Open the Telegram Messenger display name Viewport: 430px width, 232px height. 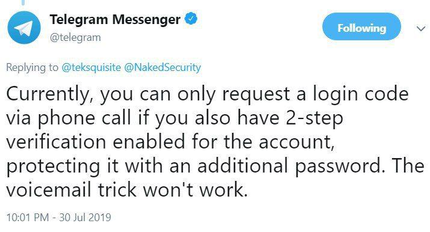tap(115, 19)
